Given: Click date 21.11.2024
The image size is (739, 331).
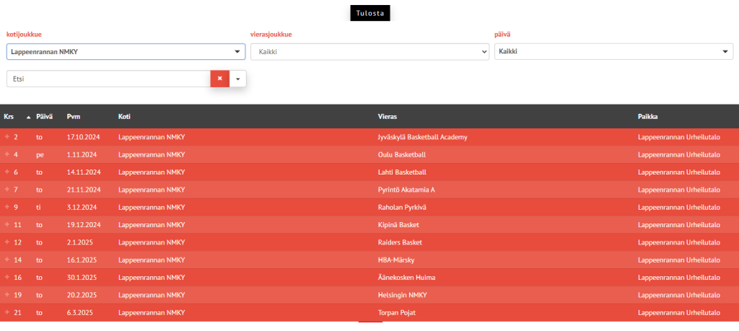Looking at the screenshot, I should (84, 190).
